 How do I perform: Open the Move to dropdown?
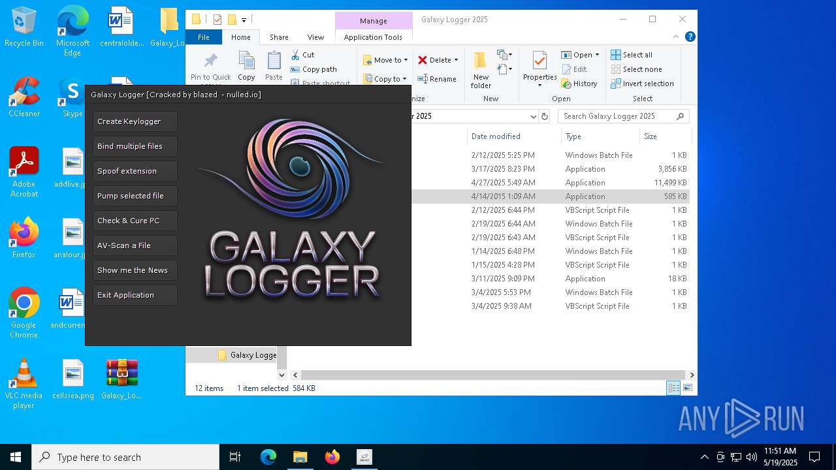pyautogui.click(x=385, y=60)
